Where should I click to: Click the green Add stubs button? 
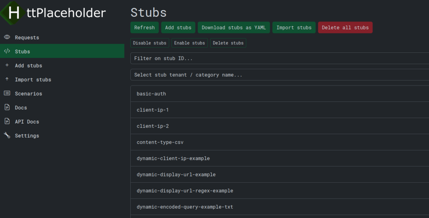point(178,27)
